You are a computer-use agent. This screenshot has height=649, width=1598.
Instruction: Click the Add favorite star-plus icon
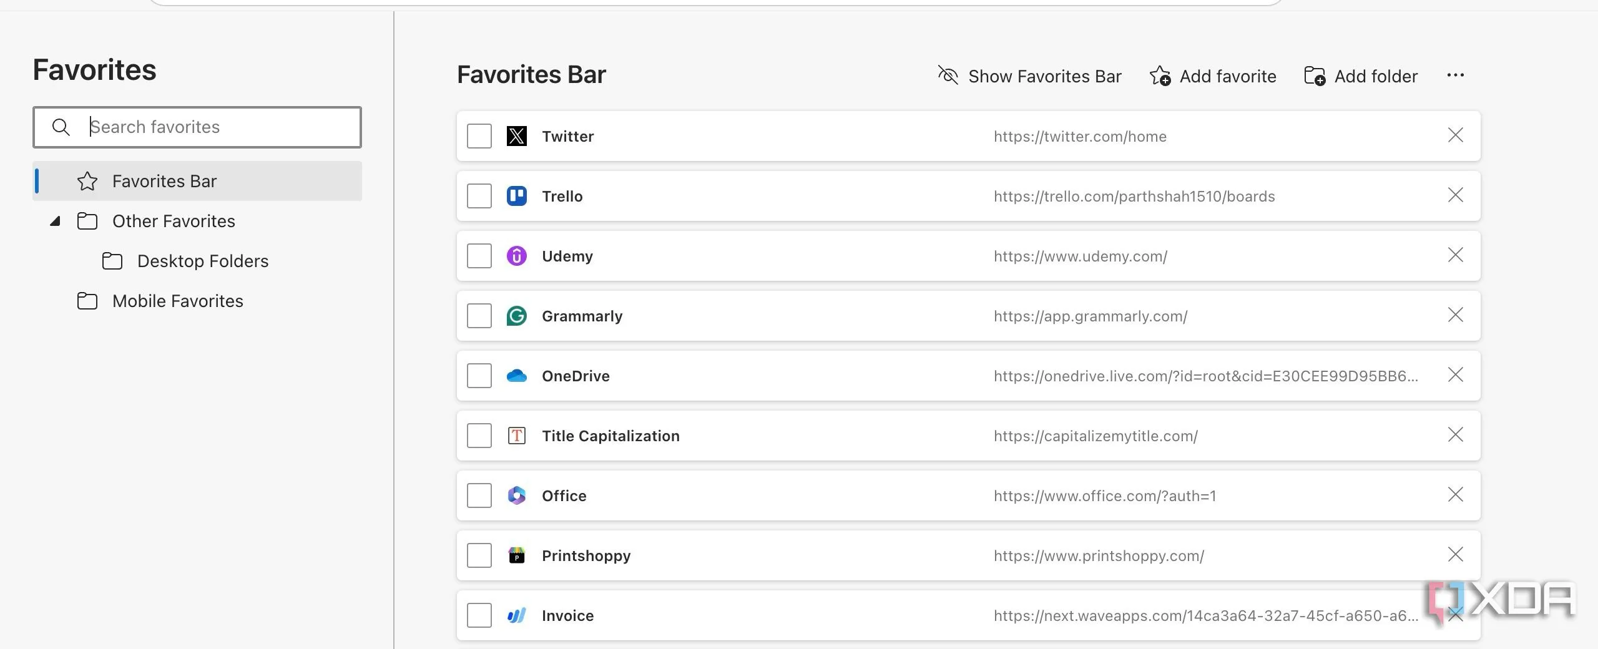click(x=1160, y=76)
